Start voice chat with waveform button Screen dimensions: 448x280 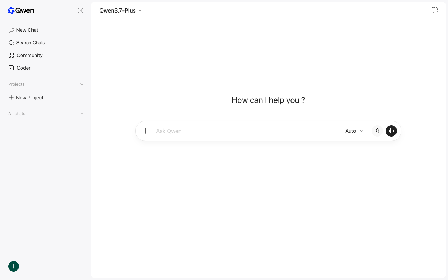391,131
